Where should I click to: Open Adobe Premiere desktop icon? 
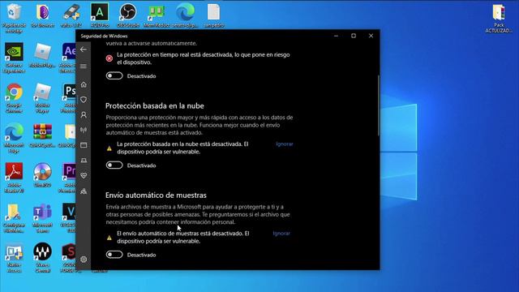pyautogui.click(x=68, y=178)
